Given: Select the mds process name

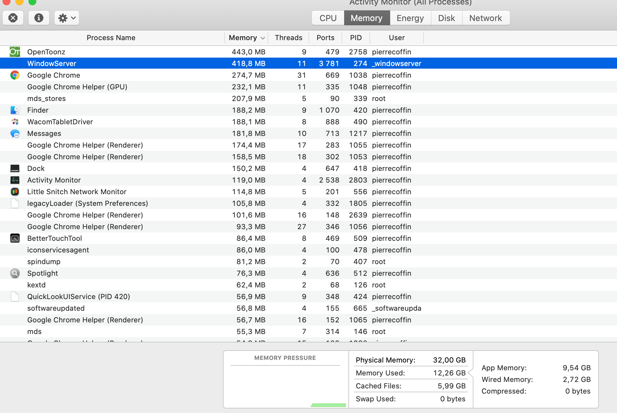Looking at the screenshot, I should pyautogui.click(x=34, y=331).
